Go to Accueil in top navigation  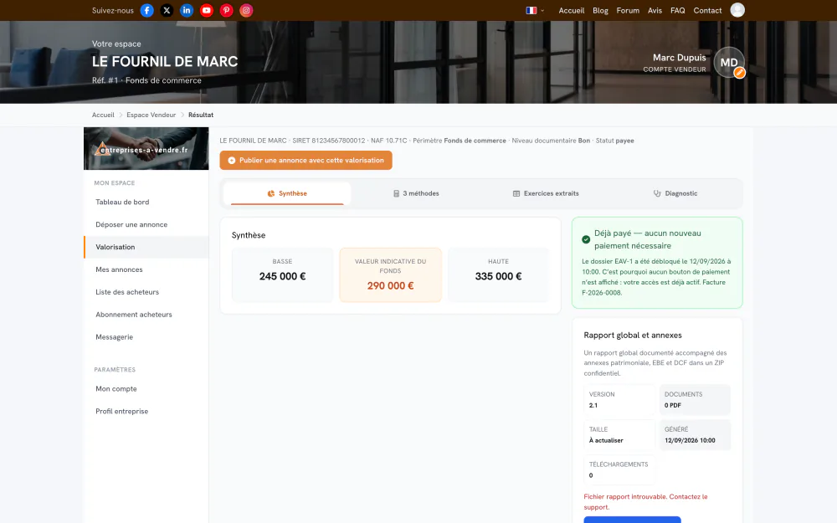click(571, 10)
